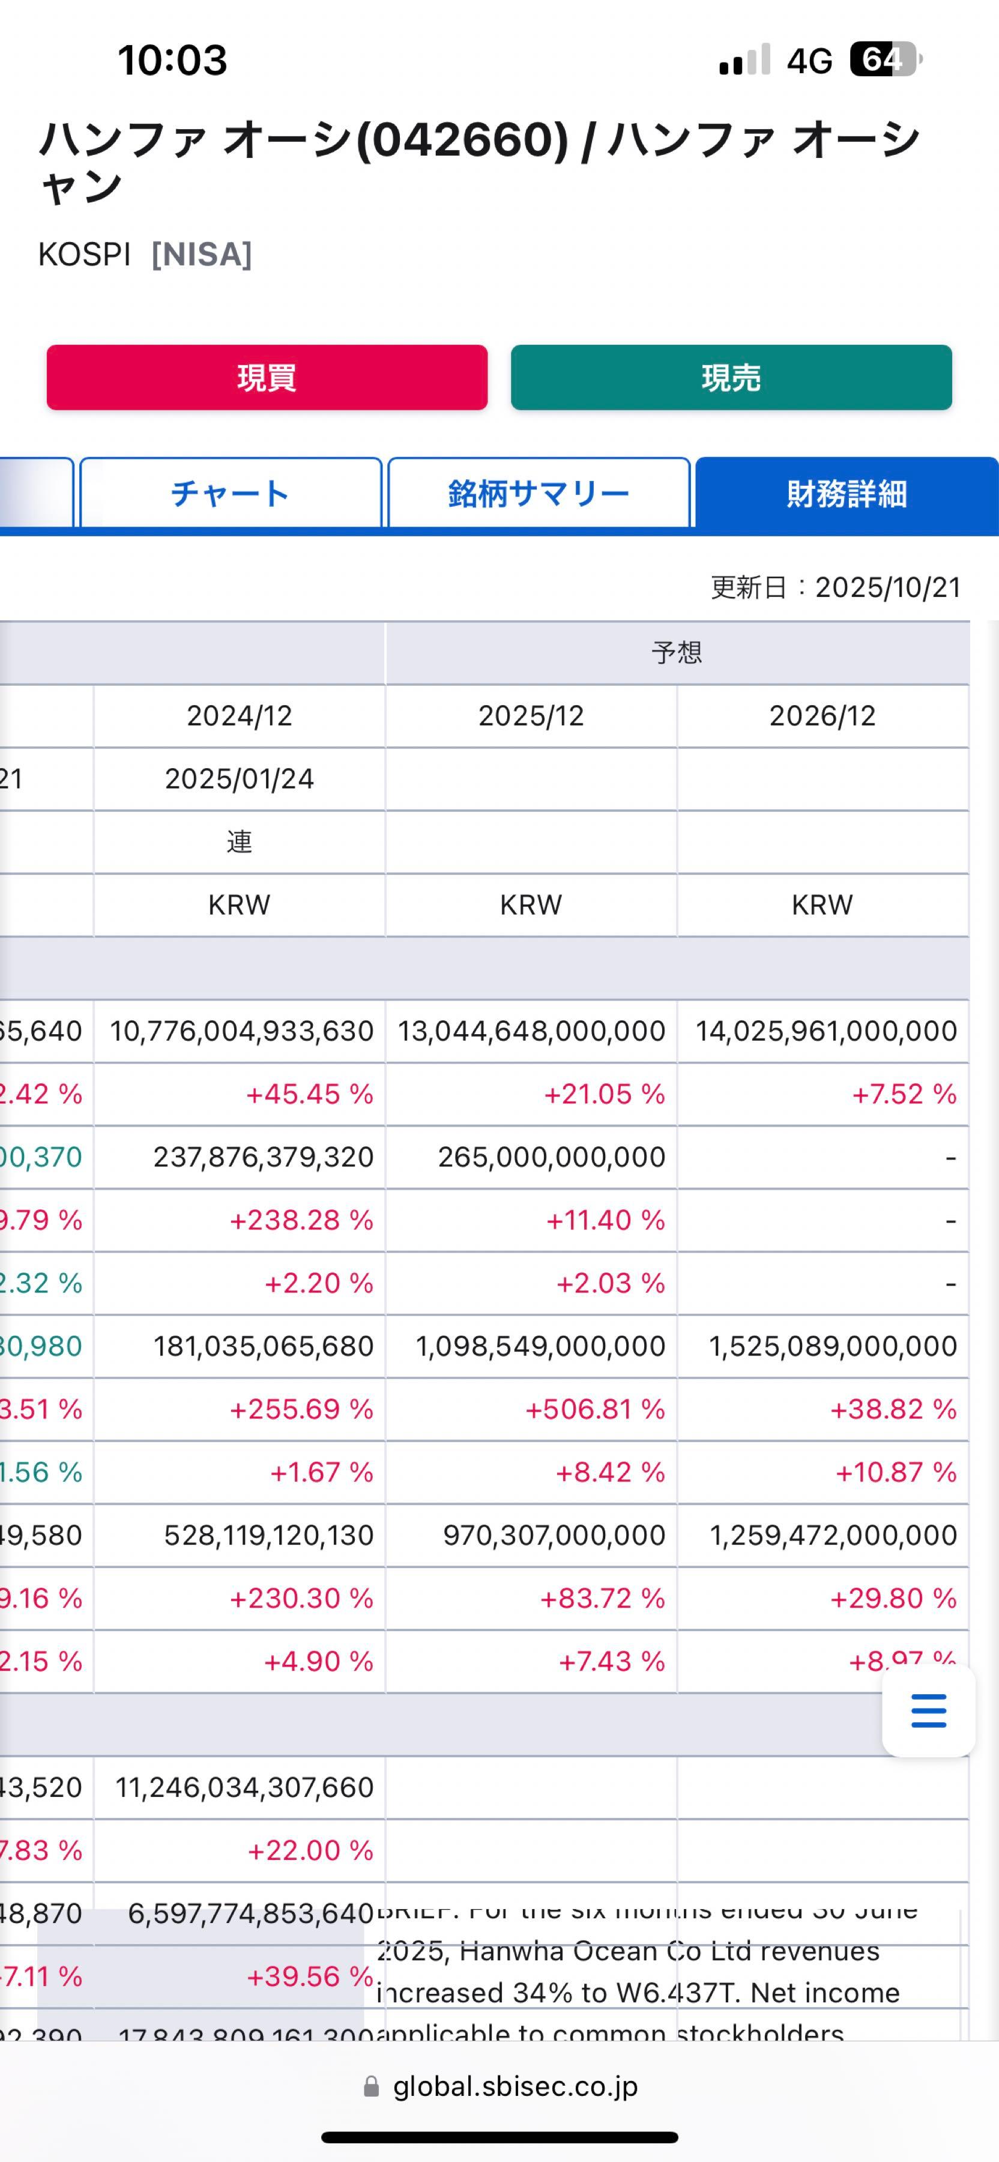Tap the partially hidden leftmost tab
Viewport: 999px width, 2162px height.
pos(35,494)
